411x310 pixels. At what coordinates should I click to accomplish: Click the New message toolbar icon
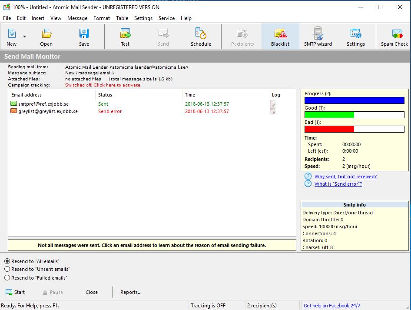point(12,34)
